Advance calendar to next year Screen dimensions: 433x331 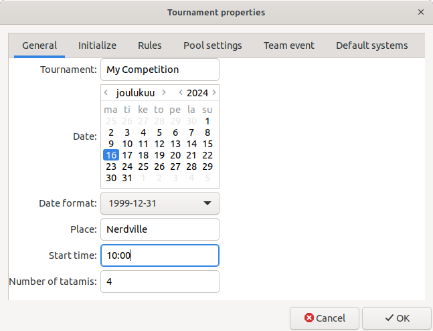(x=213, y=93)
